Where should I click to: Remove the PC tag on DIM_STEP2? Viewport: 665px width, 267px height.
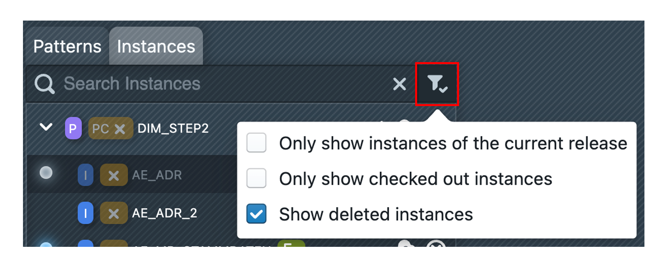coord(120,129)
